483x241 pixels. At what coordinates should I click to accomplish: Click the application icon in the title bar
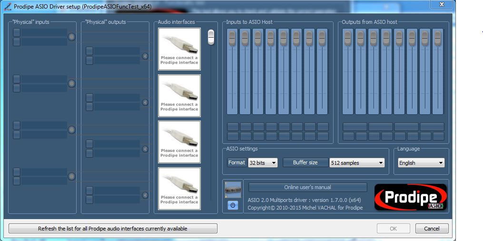(x=8, y=7)
